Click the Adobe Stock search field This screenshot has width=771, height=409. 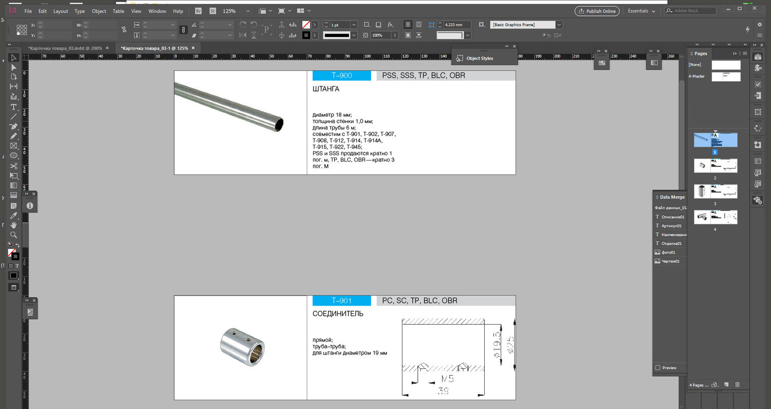pyautogui.click(x=690, y=11)
